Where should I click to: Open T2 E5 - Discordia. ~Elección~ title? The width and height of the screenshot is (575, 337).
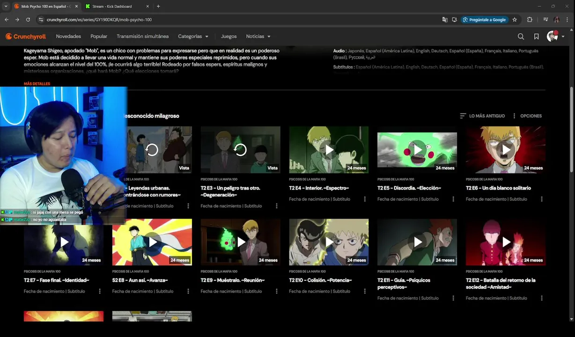point(409,188)
